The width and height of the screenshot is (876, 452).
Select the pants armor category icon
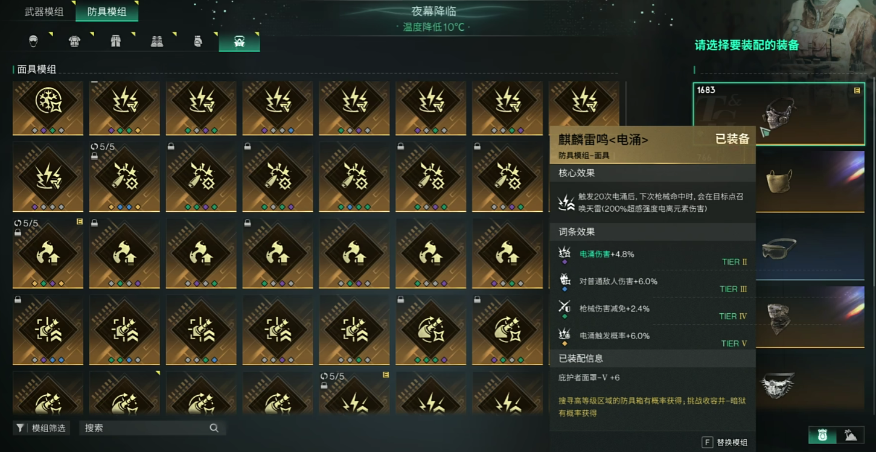coord(116,41)
